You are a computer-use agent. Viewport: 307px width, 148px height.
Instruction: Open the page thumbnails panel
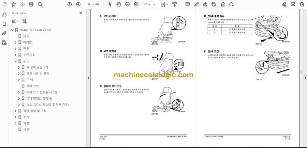4,15
